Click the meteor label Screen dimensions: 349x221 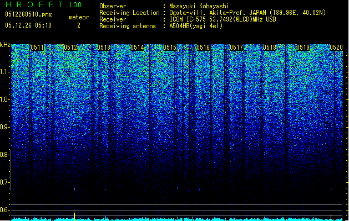click(x=79, y=17)
